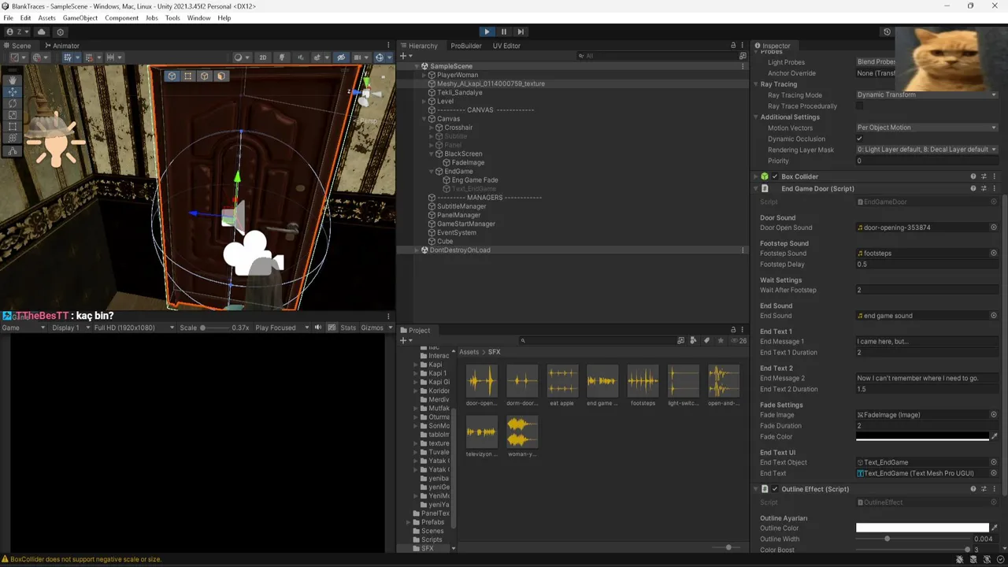The image size is (1008, 567).
Task: Select the Rotate tool in Scene toolbar
Action: click(x=13, y=104)
